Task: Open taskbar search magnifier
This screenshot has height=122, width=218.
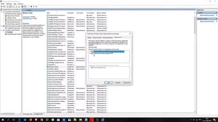Action: 8,120
